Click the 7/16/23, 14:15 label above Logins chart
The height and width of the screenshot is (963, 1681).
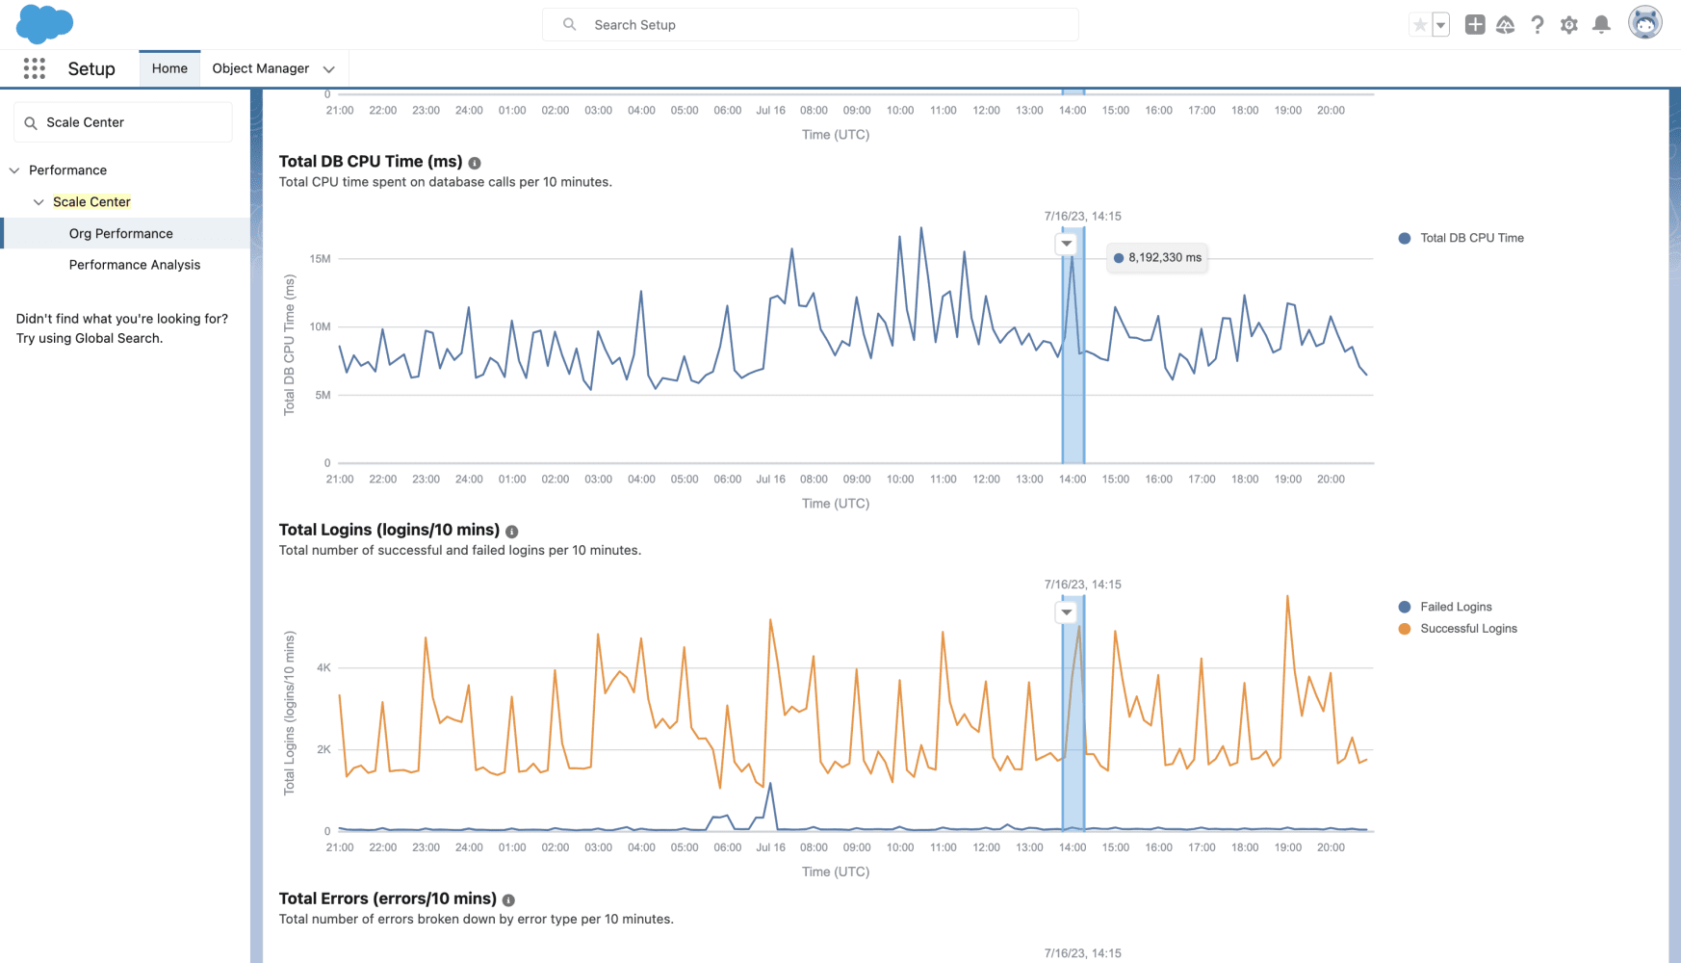click(1083, 585)
